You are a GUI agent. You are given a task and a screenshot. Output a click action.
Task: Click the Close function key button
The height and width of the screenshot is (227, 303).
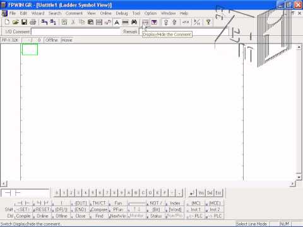click(x=80, y=216)
